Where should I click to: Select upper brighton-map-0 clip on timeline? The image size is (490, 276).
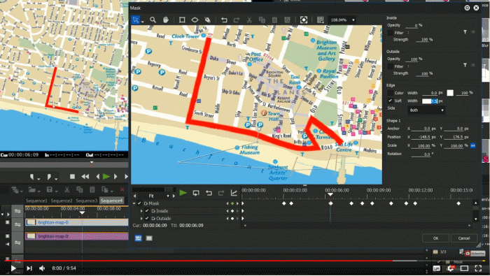pos(76,222)
